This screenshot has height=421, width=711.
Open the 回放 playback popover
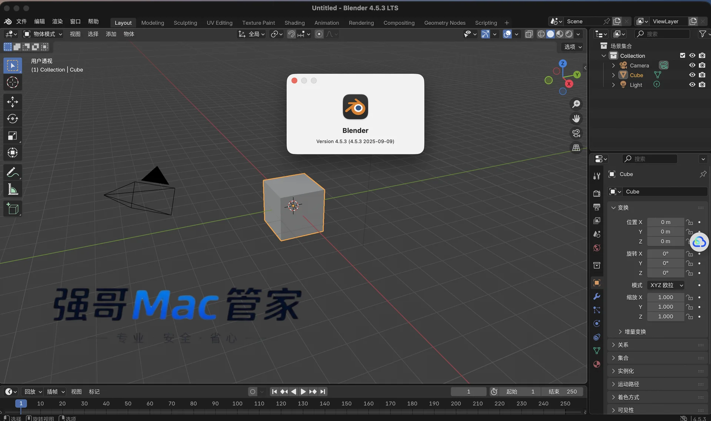pos(33,391)
